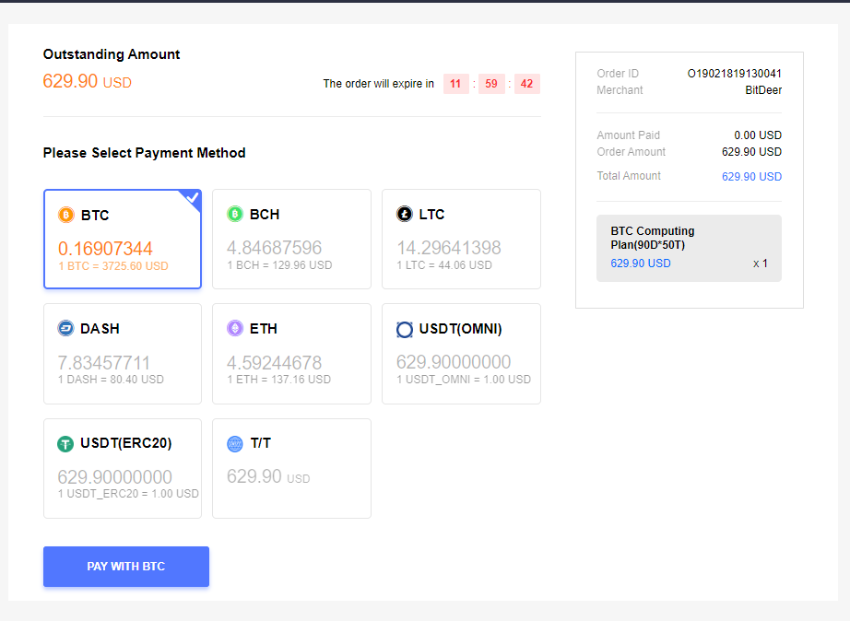Click the USDT(OMNI) ring icon
The image size is (850, 621).
(405, 330)
